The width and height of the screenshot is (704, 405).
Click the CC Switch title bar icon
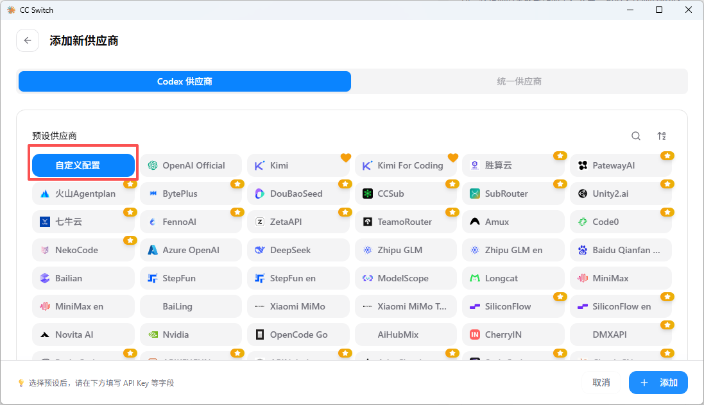11,10
